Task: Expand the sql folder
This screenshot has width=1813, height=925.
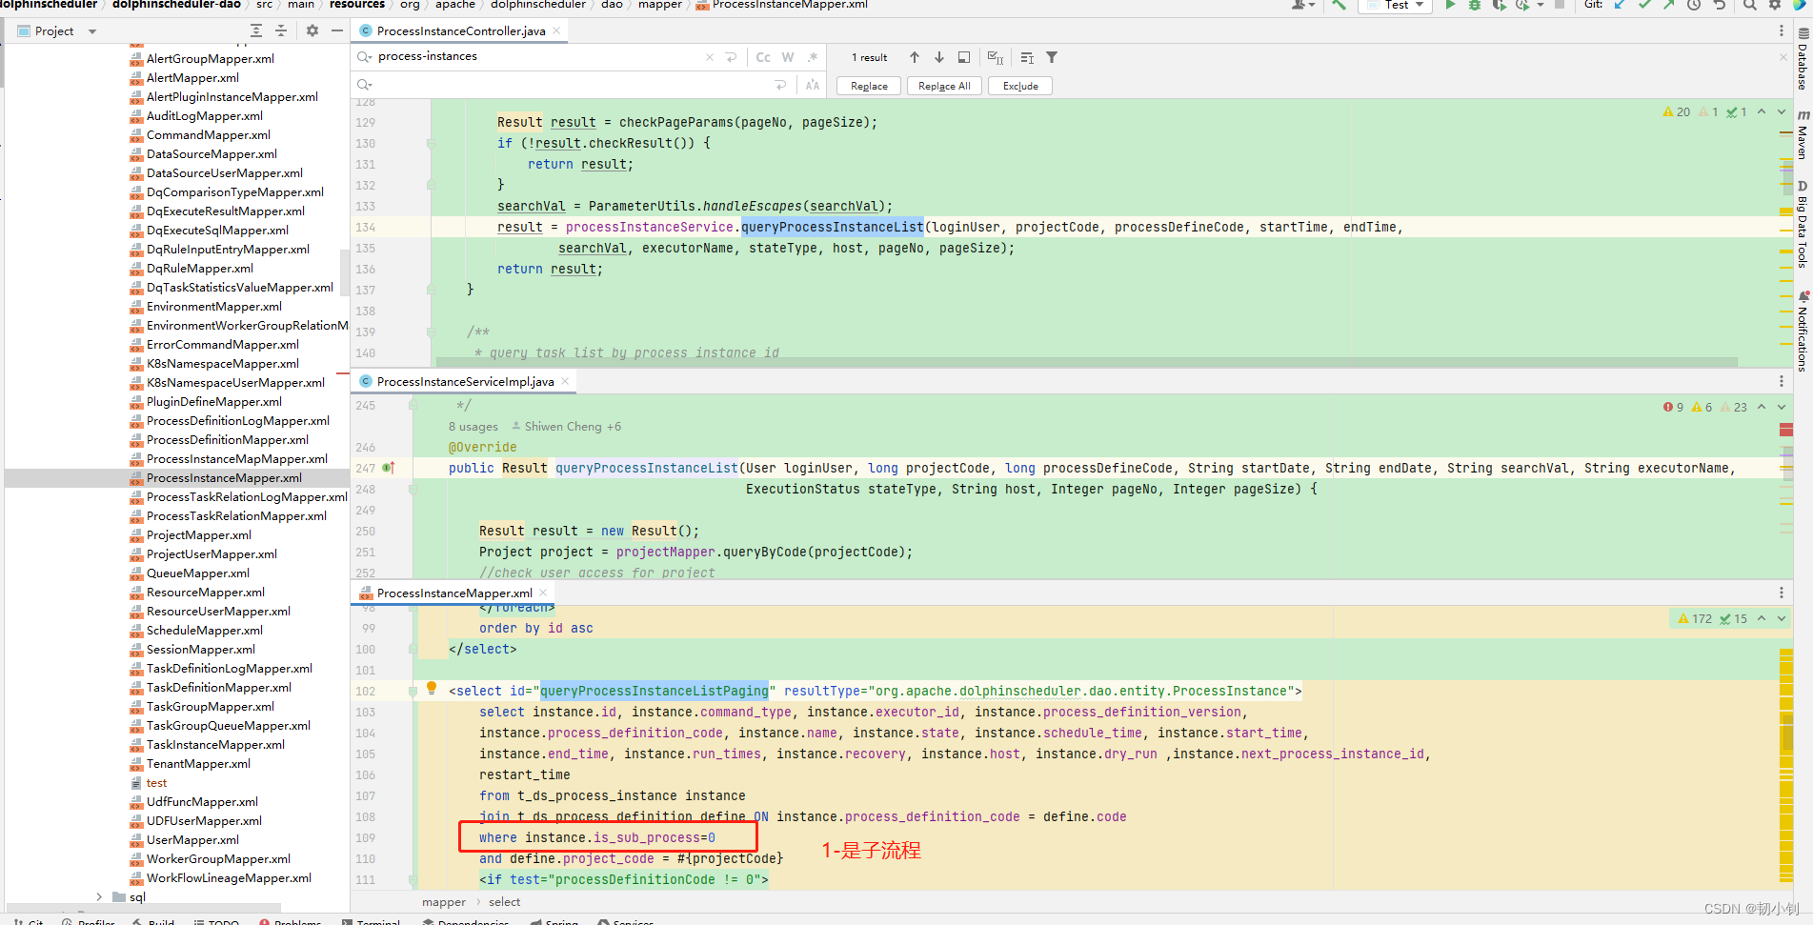Action: 99,896
